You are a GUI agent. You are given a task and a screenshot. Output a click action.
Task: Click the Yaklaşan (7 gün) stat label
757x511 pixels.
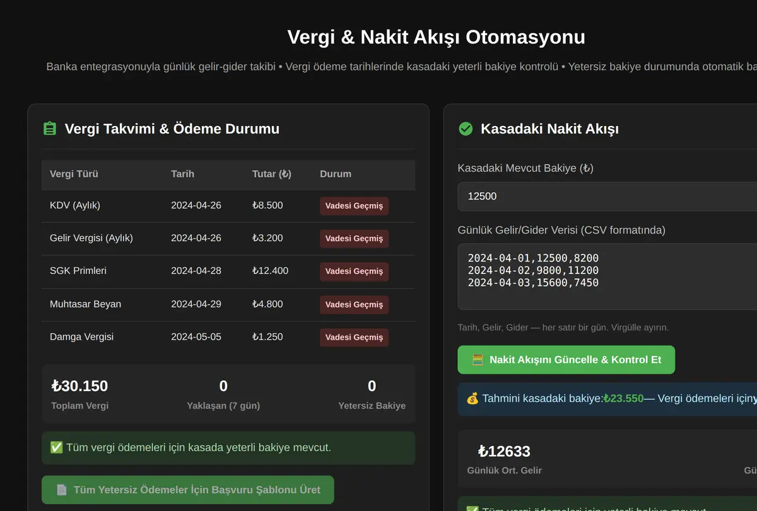[223, 406]
